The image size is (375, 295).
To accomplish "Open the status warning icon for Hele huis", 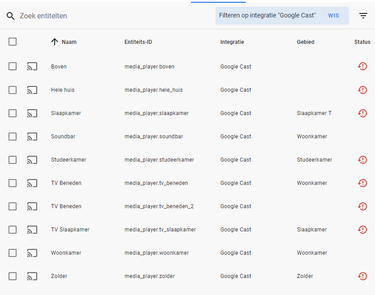I will coord(362,90).
